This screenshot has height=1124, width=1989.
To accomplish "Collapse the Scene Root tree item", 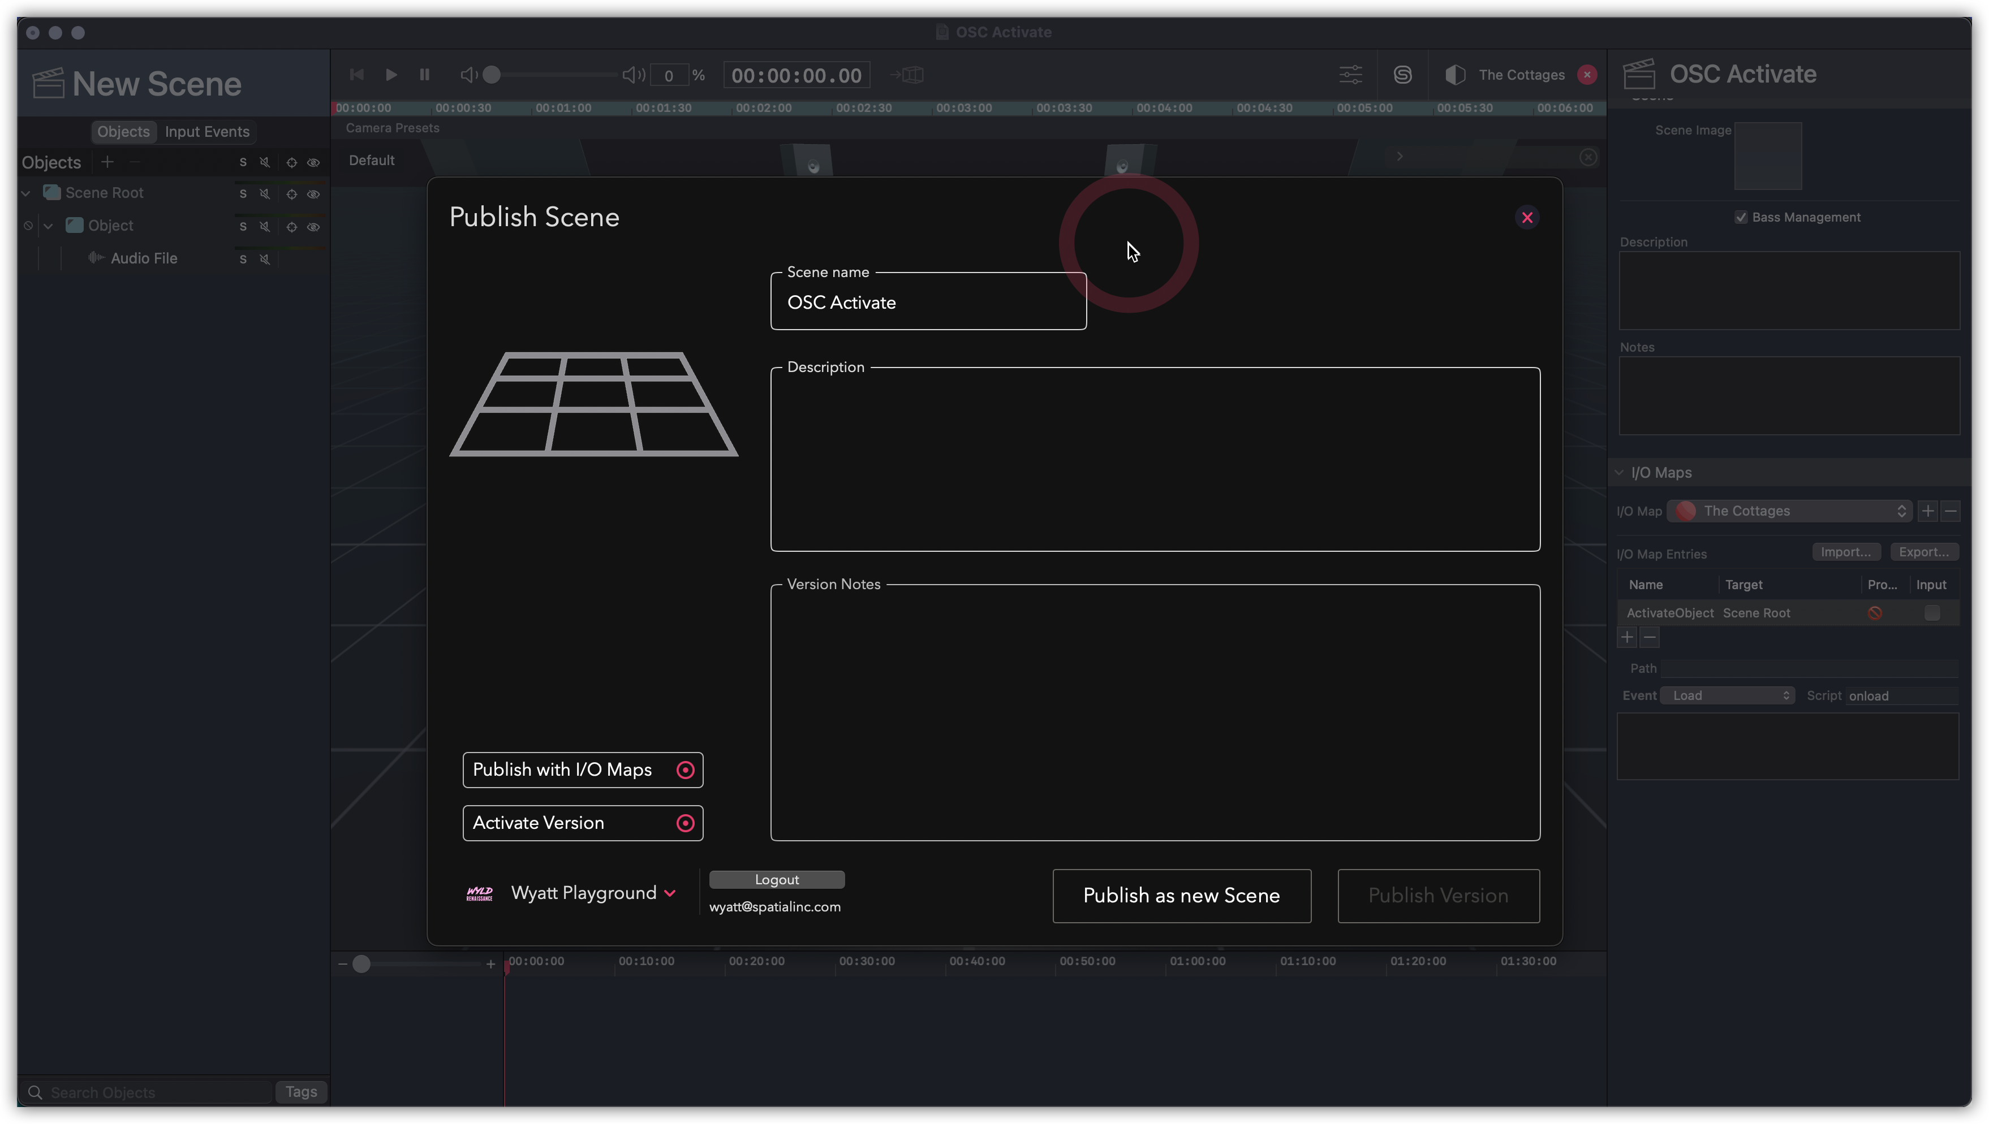I will [x=25, y=193].
